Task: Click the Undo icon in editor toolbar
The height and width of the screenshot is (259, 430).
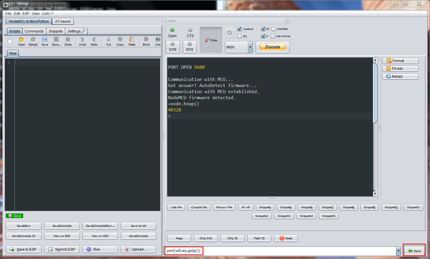Action: (82, 40)
